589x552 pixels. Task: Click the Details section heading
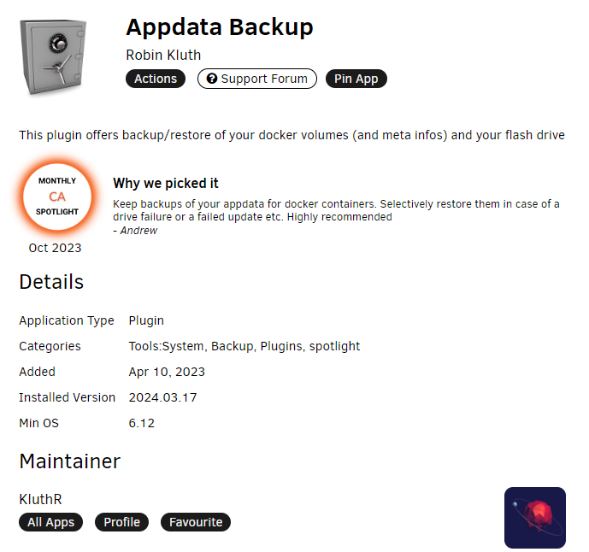(51, 282)
